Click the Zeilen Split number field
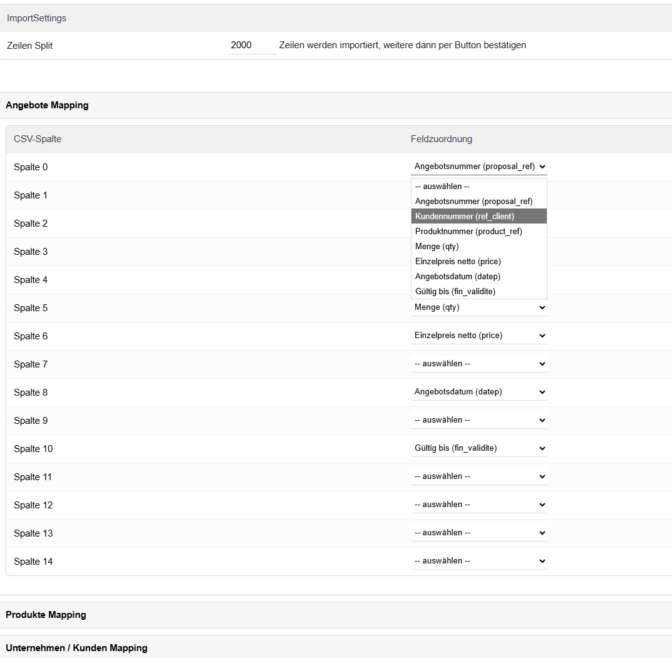The image size is (672, 658). pyautogui.click(x=252, y=45)
